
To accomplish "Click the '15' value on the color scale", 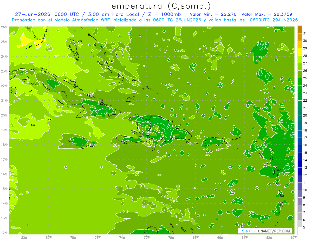I will (x=305, y=153).
